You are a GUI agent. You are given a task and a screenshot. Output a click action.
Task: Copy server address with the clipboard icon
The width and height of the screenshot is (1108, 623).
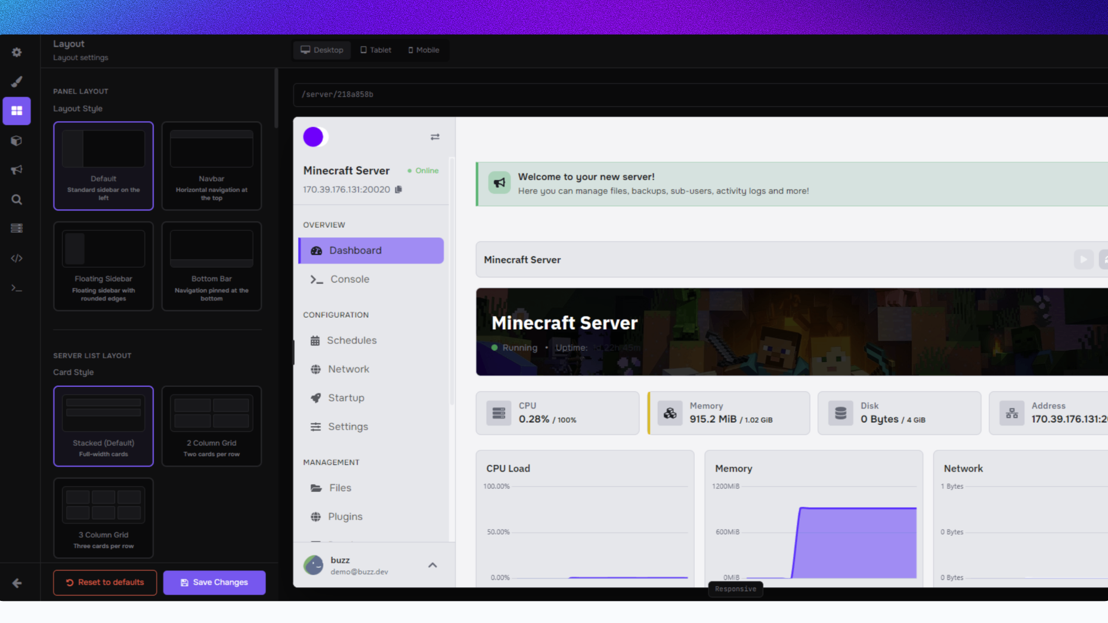coord(398,190)
